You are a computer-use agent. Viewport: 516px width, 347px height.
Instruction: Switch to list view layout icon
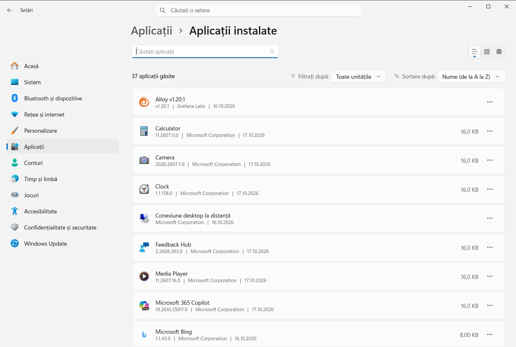(475, 52)
